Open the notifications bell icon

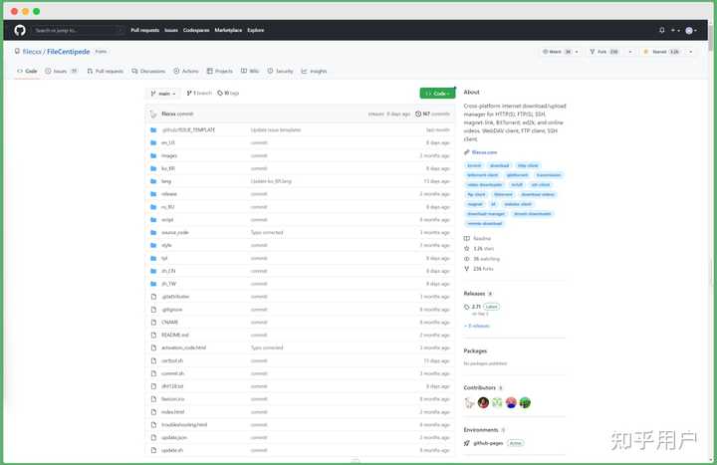(661, 30)
